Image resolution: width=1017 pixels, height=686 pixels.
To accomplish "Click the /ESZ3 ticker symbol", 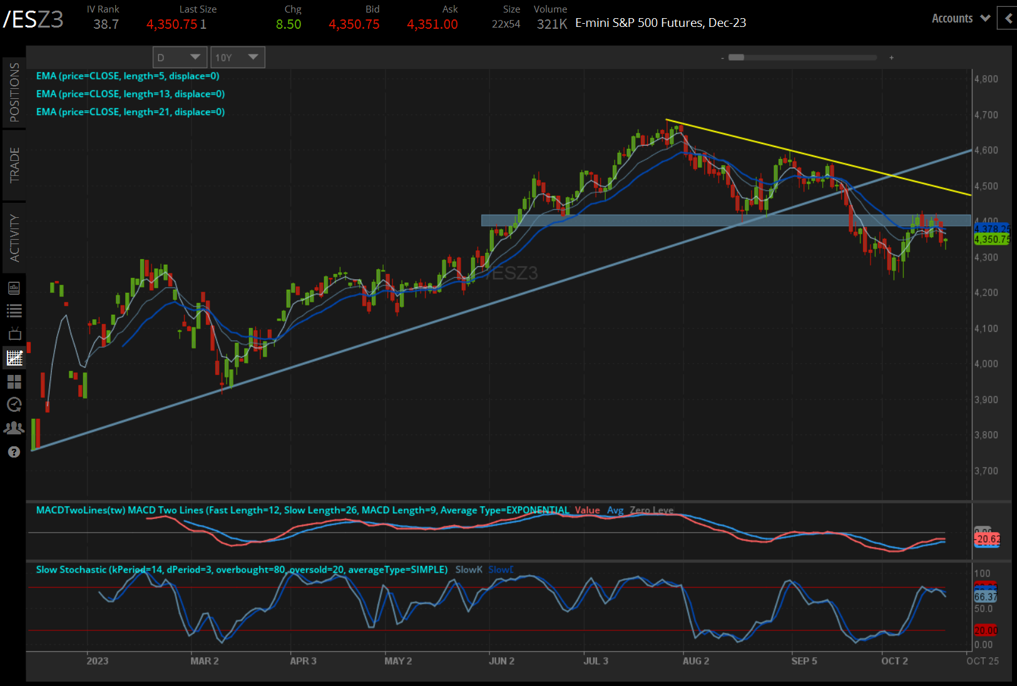I will click(x=33, y=20).
